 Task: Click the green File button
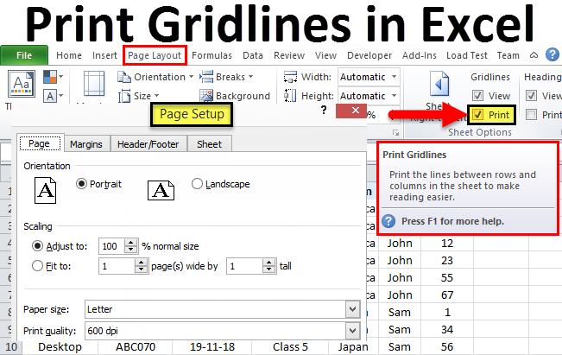(24, 55)
